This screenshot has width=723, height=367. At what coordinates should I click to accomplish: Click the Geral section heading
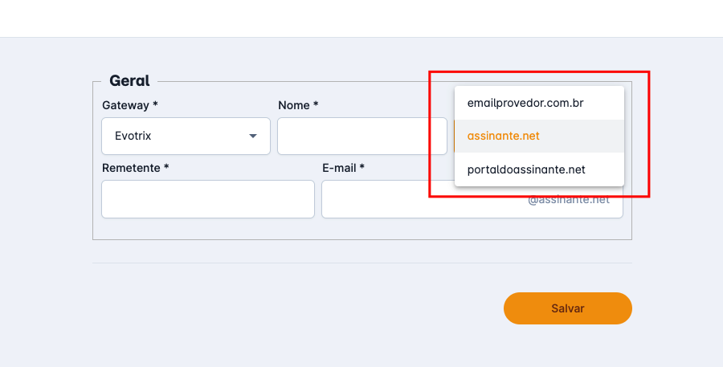[129, 81]
